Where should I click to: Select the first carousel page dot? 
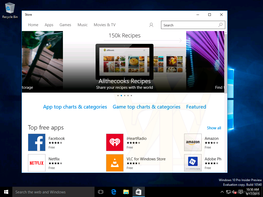118,95
